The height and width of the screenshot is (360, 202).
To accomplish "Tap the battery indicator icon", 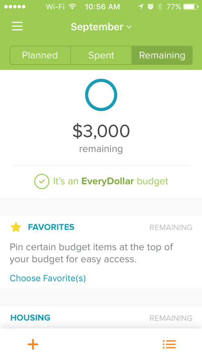I will (190, 6).
